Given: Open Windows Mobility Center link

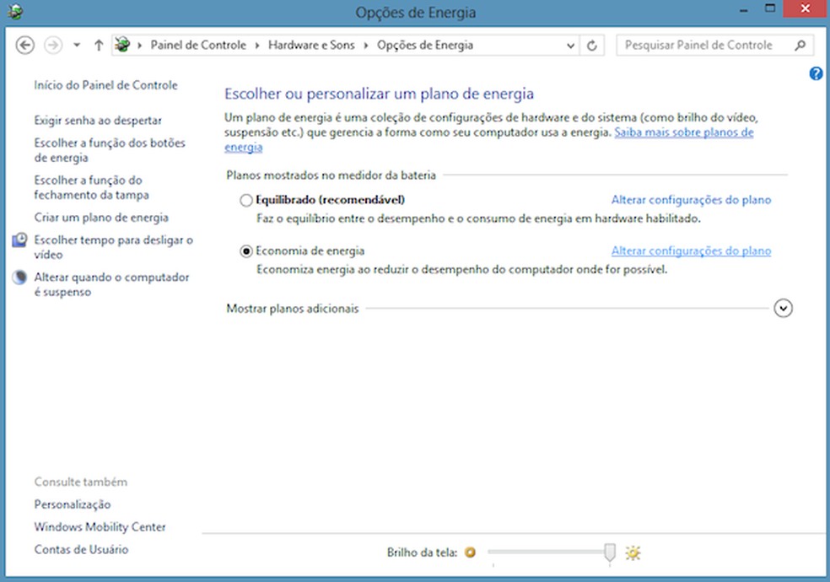Looking at the screenshot, I should 100,527.
